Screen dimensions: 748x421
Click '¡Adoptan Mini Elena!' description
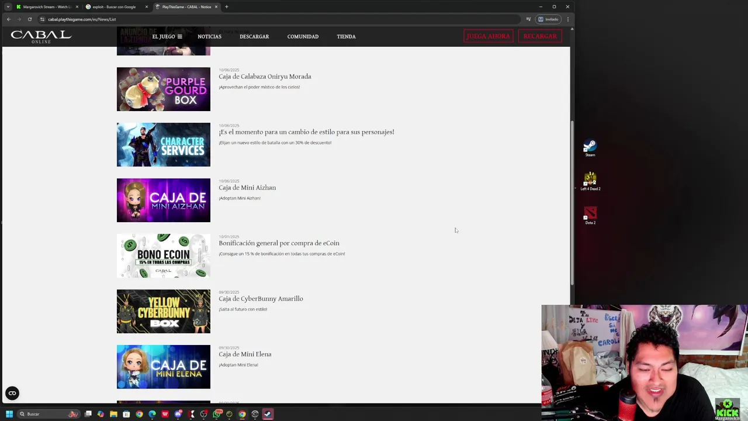click(x=238, y=365)
